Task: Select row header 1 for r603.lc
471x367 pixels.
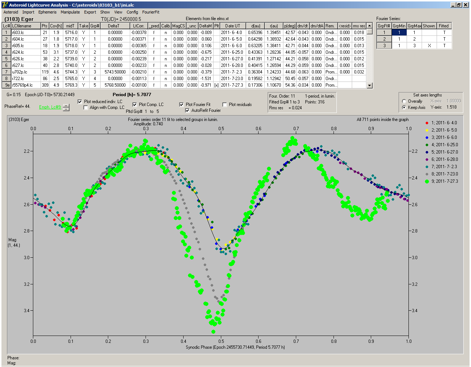Action: tap(7, 33)
